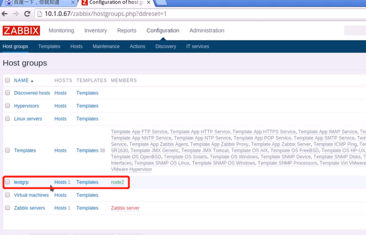Click the ZABBIX logo
The image size is (366, 235).
pos(21,30)
